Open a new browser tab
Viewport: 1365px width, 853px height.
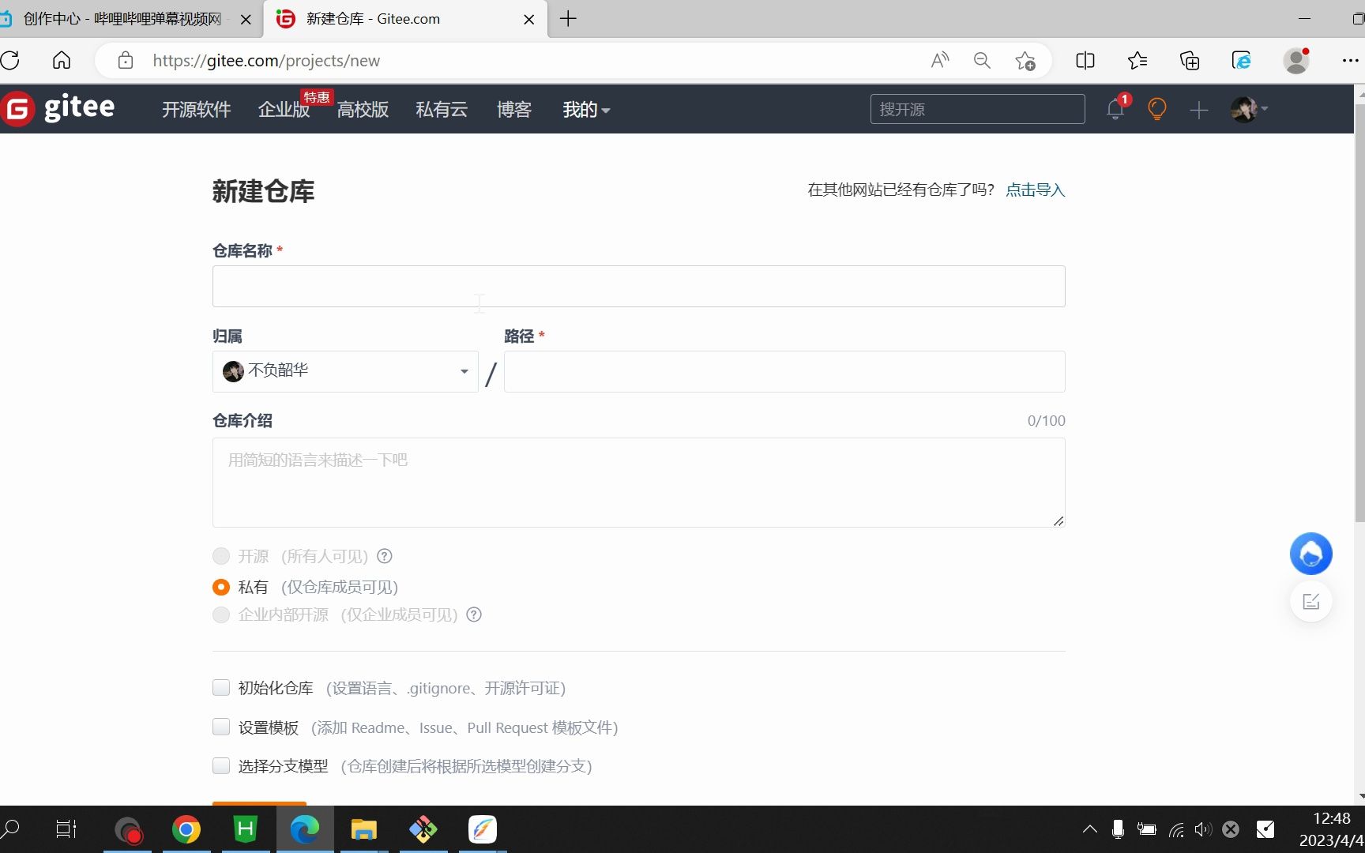(568, 19)
